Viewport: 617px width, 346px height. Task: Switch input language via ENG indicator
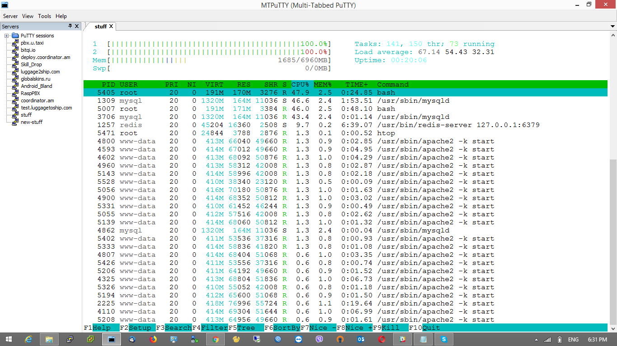click(573, 340)
